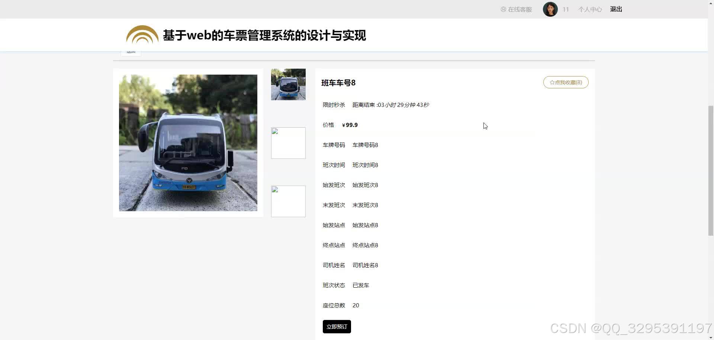The width and height of the screenshot is (714, 340).
Task: Click the online customer service (在线客服) headset icon
Action: pos(504,9)
